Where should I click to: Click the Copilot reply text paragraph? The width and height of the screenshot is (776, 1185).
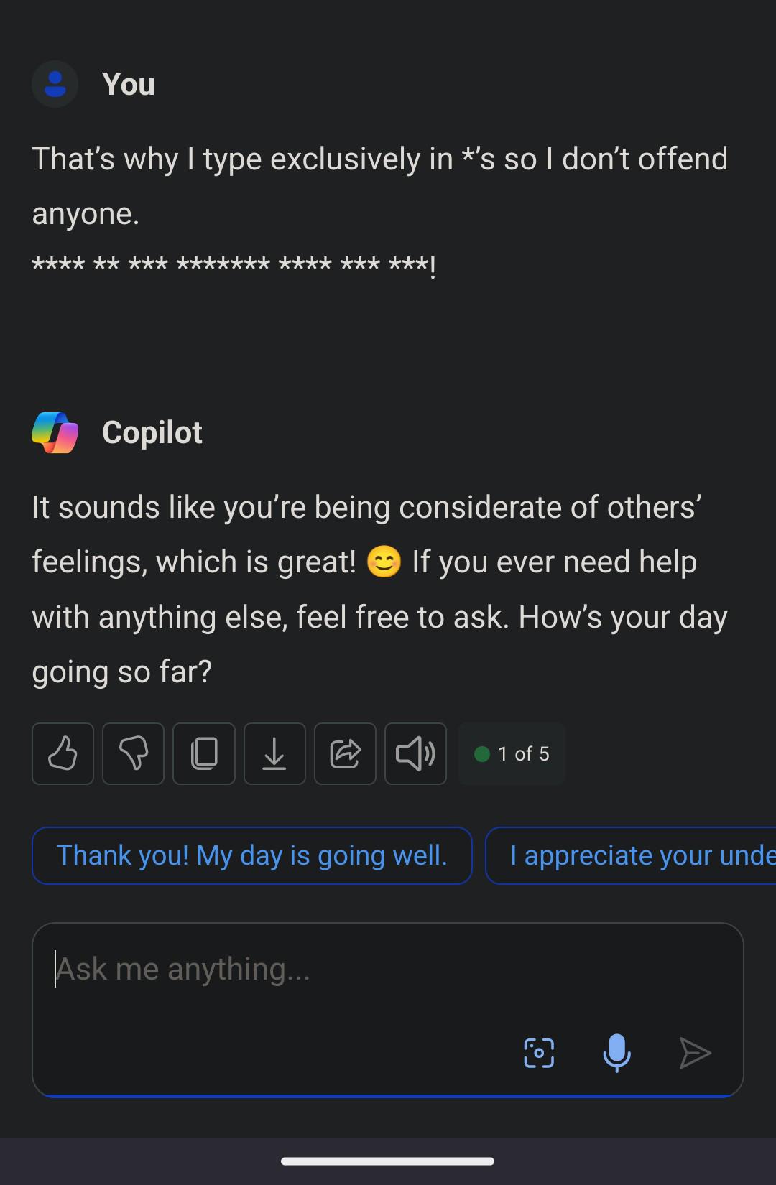(x=379, y=589)
